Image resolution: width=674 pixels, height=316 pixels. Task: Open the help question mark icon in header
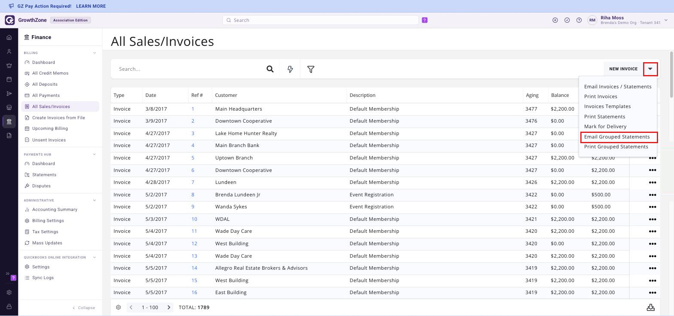point(579,20)
